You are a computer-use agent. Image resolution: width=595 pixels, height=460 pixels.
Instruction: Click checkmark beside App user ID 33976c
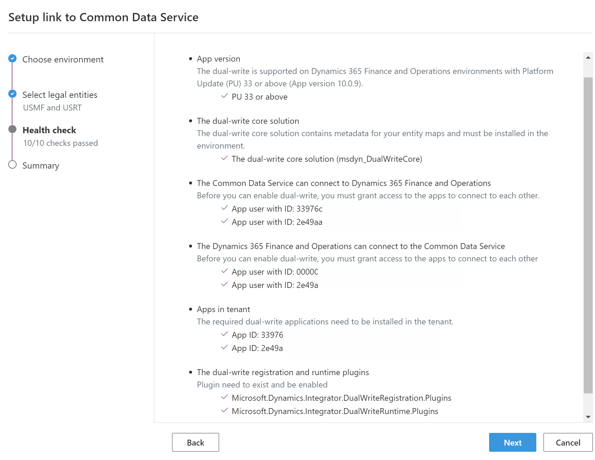tap(224, 208)
